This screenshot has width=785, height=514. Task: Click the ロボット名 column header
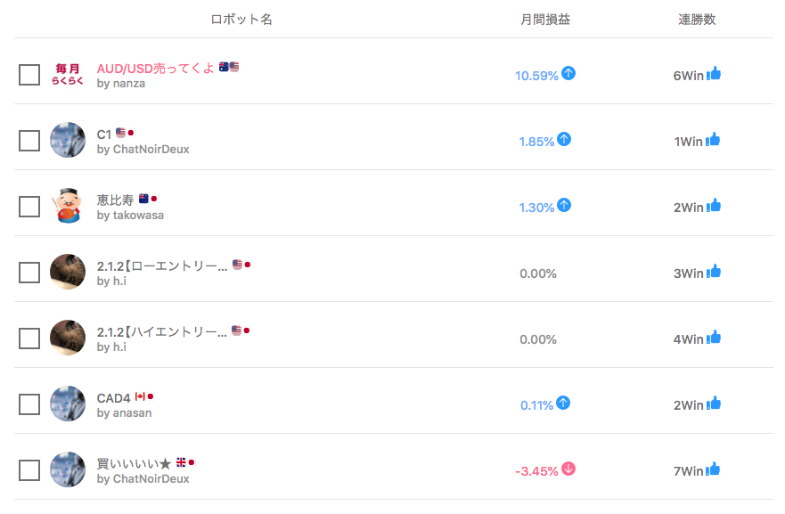pos(241,20)
